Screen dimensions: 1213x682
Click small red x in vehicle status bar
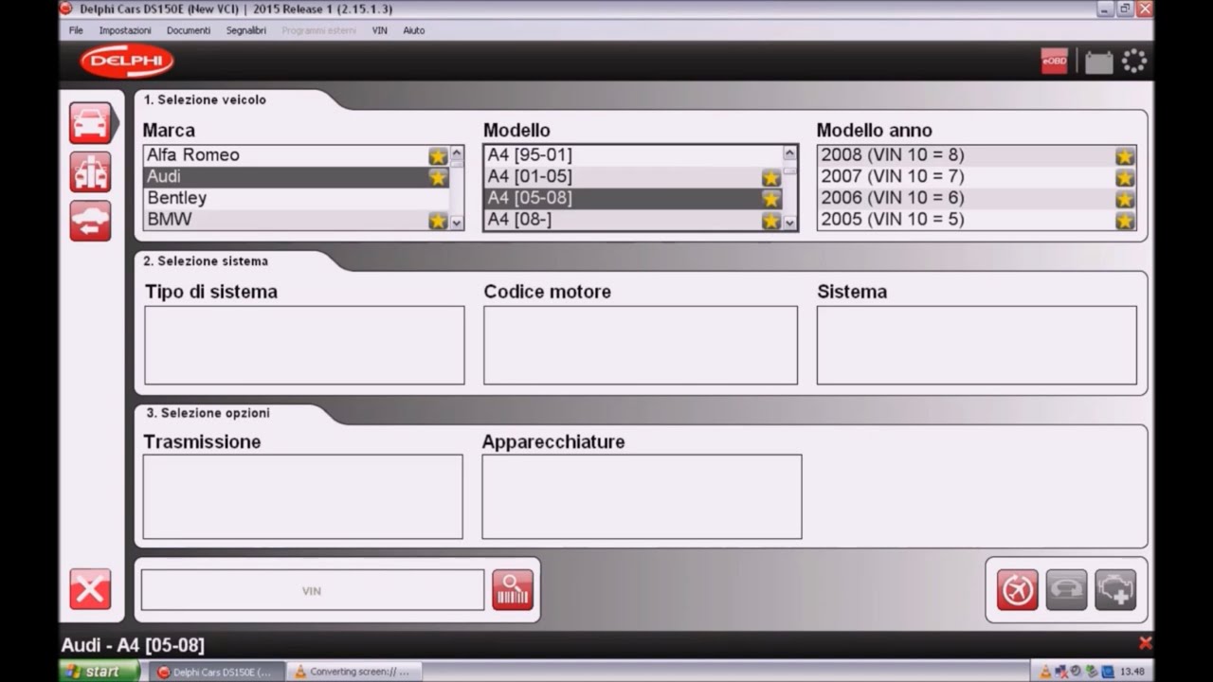(1145, 643)
